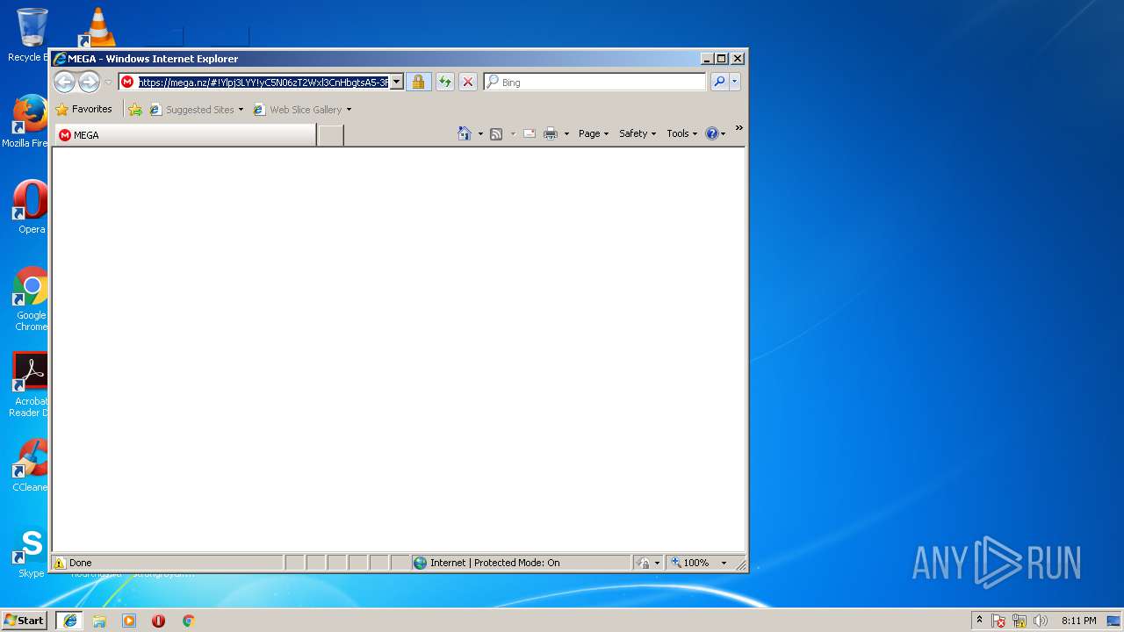The width and height of the screenshot is (1124, 632).
Task: Open Suggested Sites link
Action: [x=197, y=110]
